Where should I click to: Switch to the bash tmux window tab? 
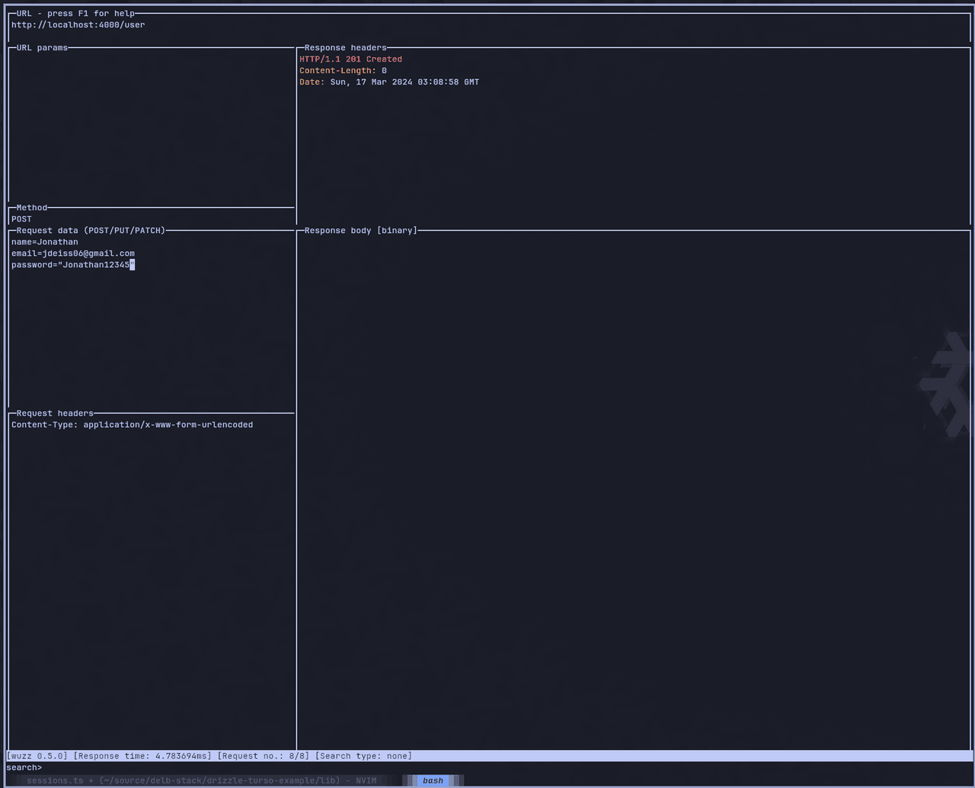point(433,780)
